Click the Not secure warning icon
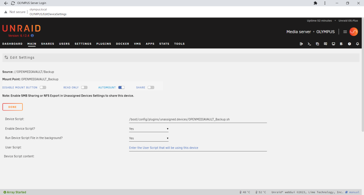The image size is (364, 195). pos(6,12)
